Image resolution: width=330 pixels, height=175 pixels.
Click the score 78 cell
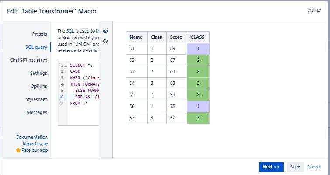tap(177, 106)
